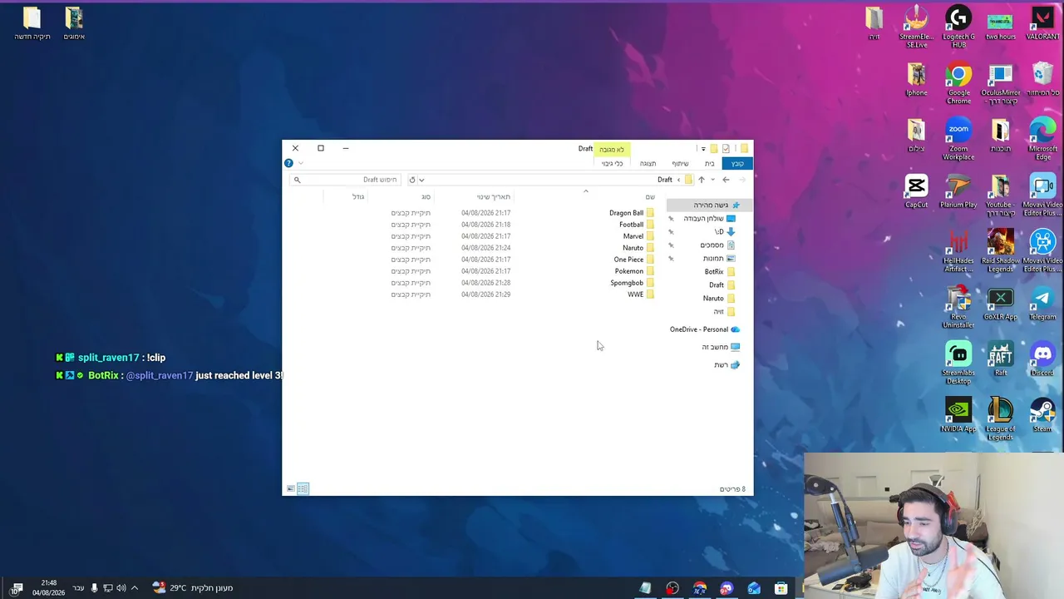Select מחשב זה in navigation pane
1064x599 pixels.
point(720,347)
